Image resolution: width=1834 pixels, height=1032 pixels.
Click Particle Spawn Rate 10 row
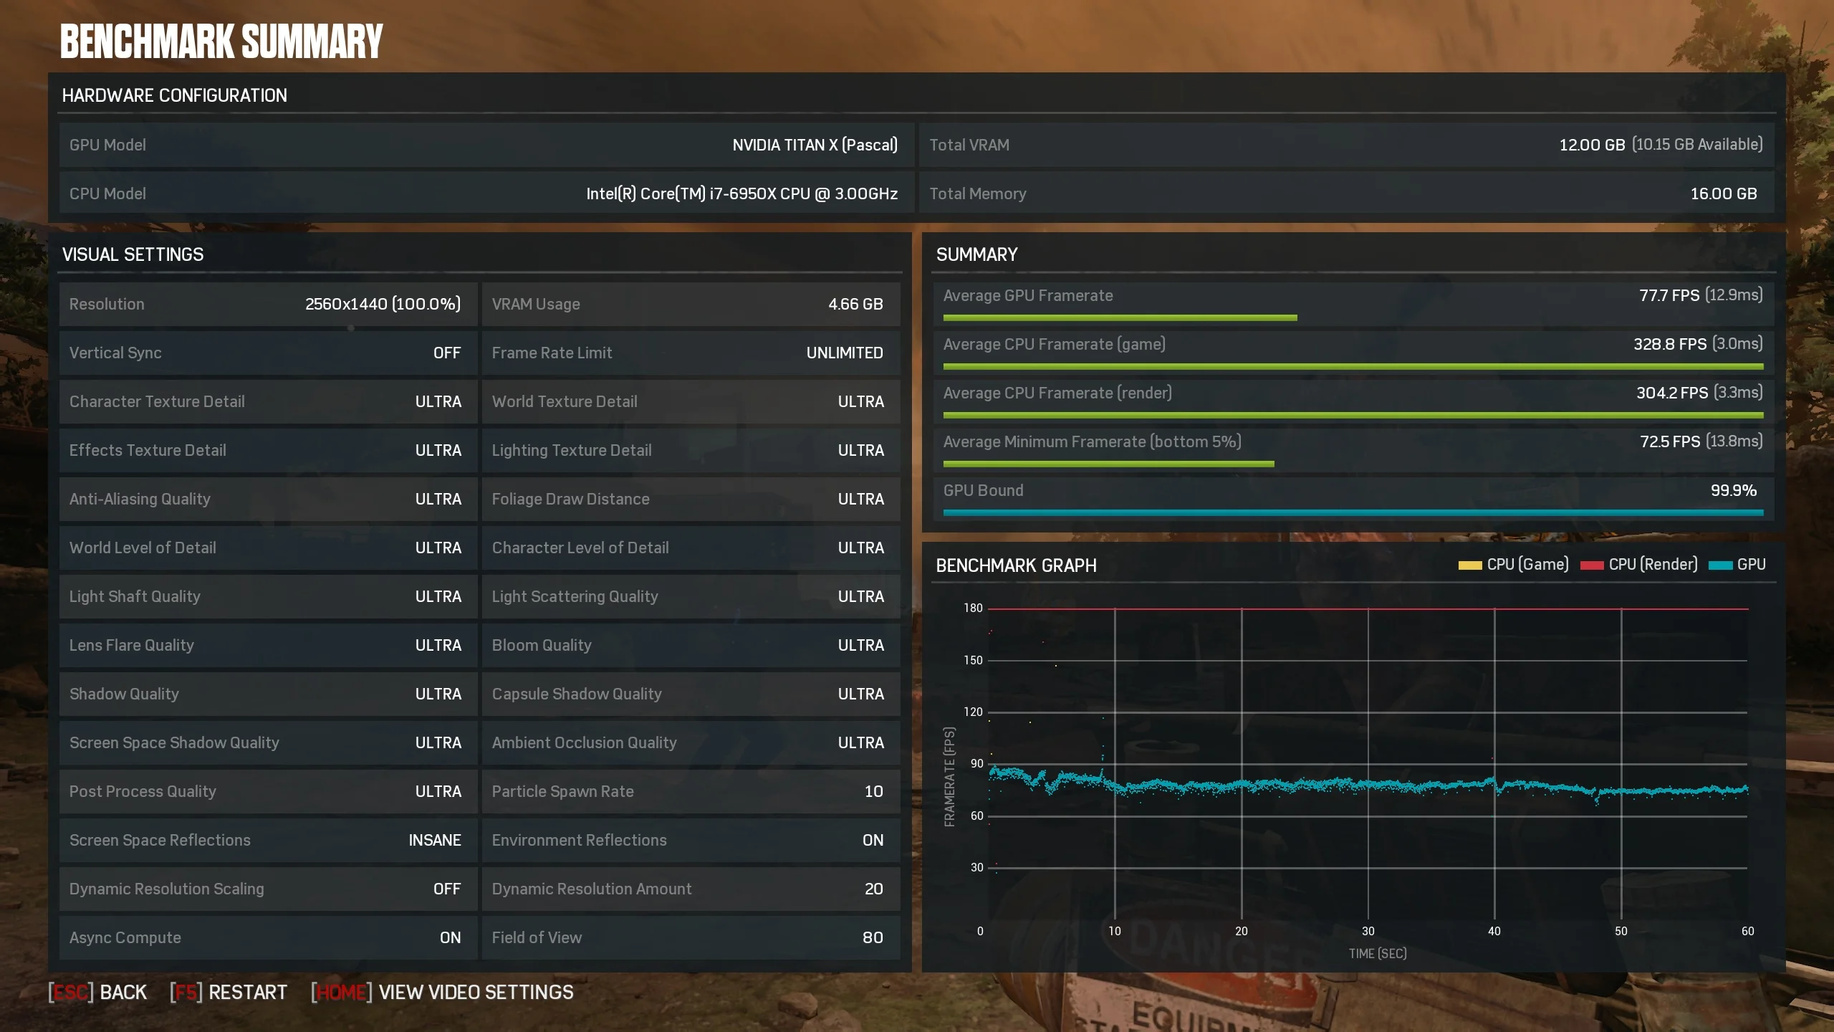(691, 792)
